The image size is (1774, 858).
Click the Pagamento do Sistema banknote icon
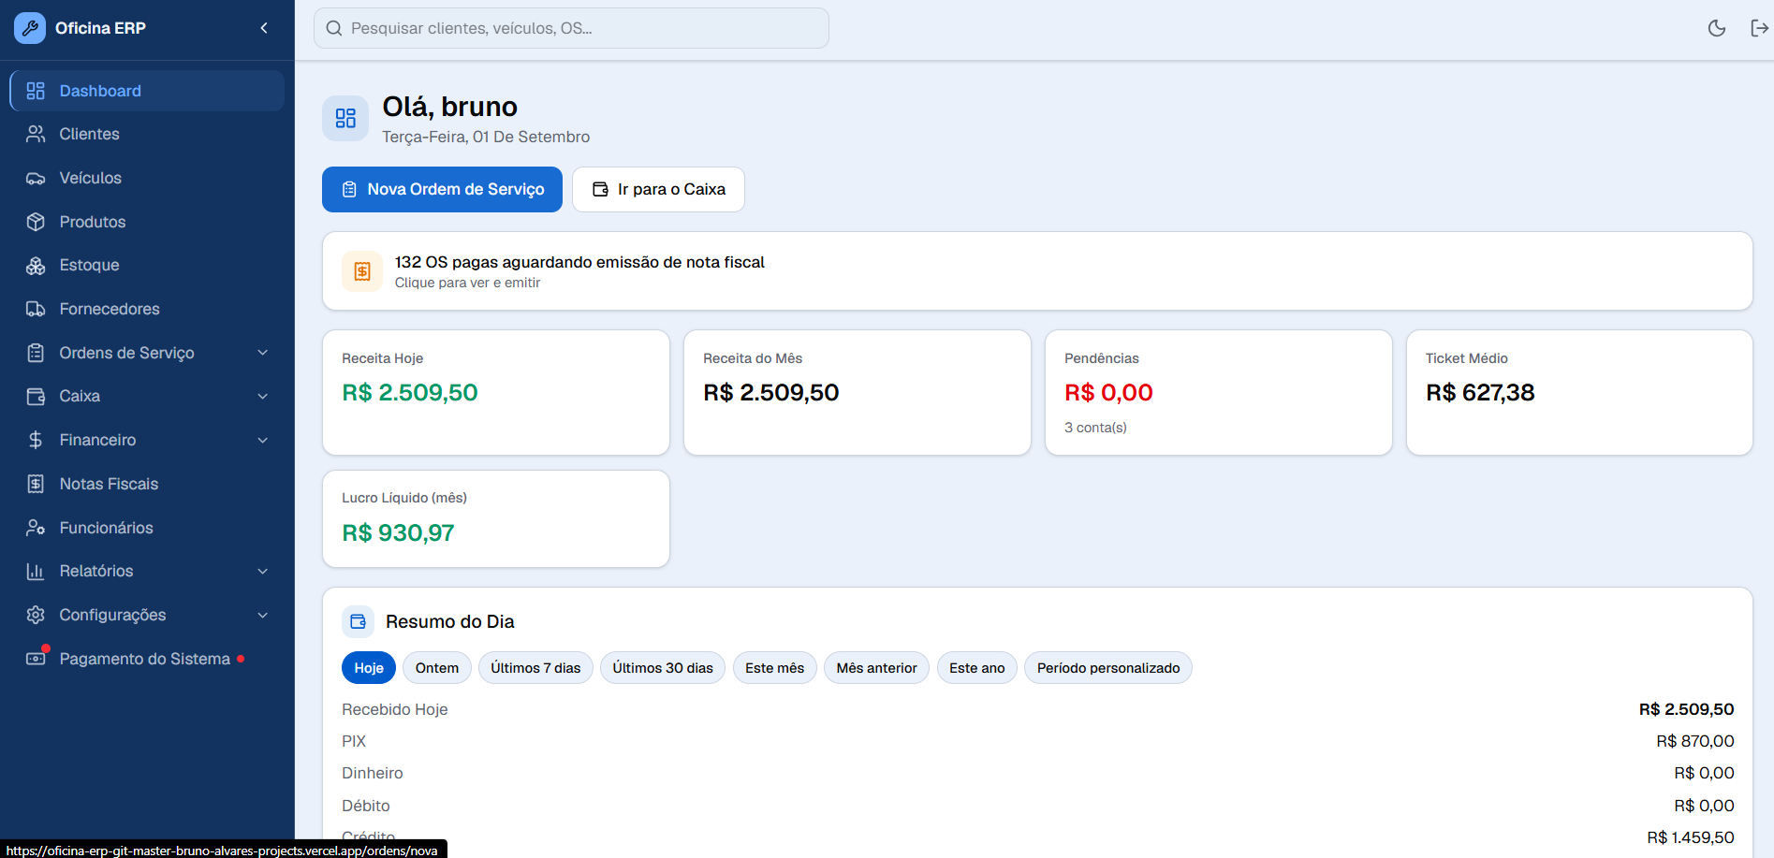tap(36, 659)
